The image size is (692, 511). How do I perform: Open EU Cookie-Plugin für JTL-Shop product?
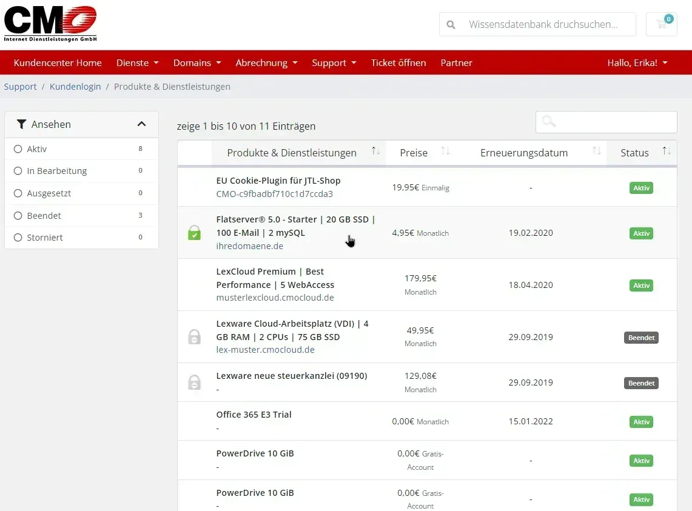click(278, 181)
